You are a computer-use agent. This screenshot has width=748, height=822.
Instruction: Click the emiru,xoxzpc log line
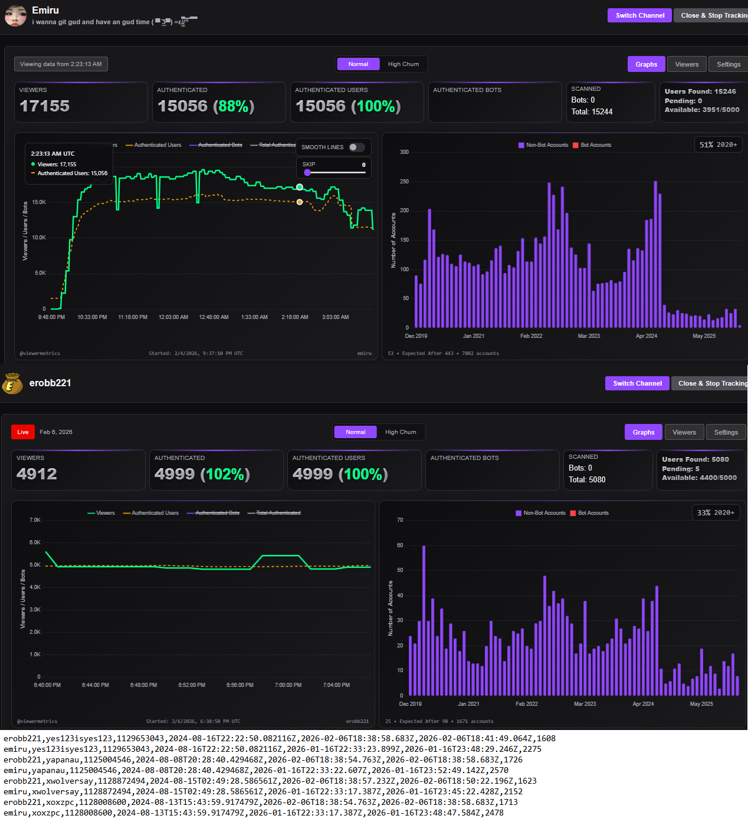(254, 813)
